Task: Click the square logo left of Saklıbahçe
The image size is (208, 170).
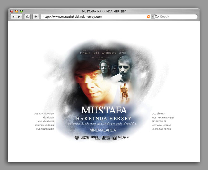Action: coord(114,138)
